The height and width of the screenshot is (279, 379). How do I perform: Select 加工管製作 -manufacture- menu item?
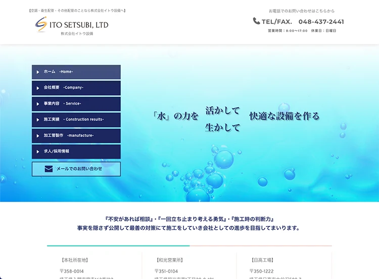[76, 136]
